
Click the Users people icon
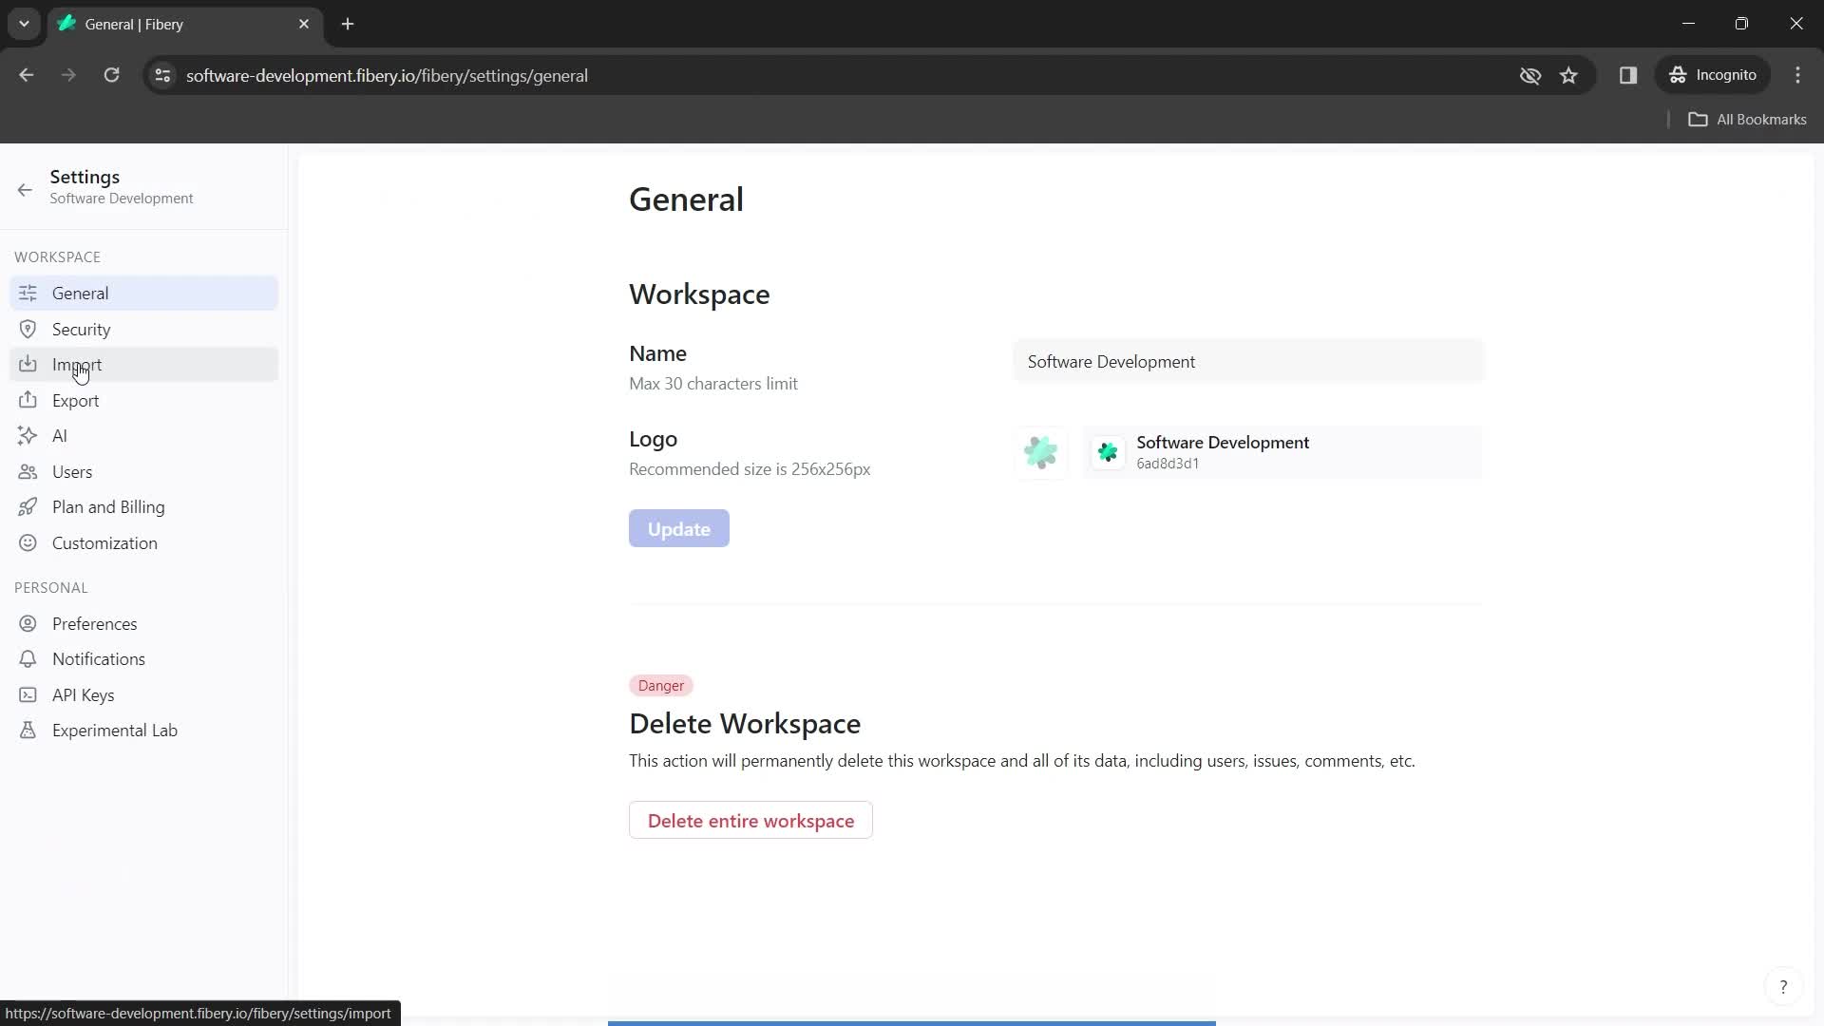coord(28,471)
